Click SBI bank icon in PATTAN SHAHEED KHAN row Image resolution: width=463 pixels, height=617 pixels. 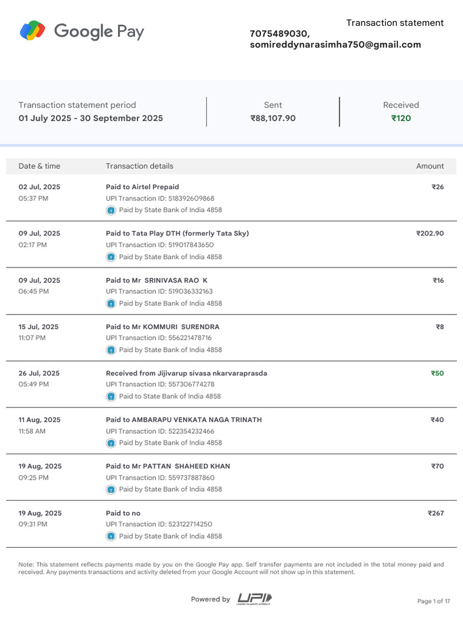[x=111, y=489]
